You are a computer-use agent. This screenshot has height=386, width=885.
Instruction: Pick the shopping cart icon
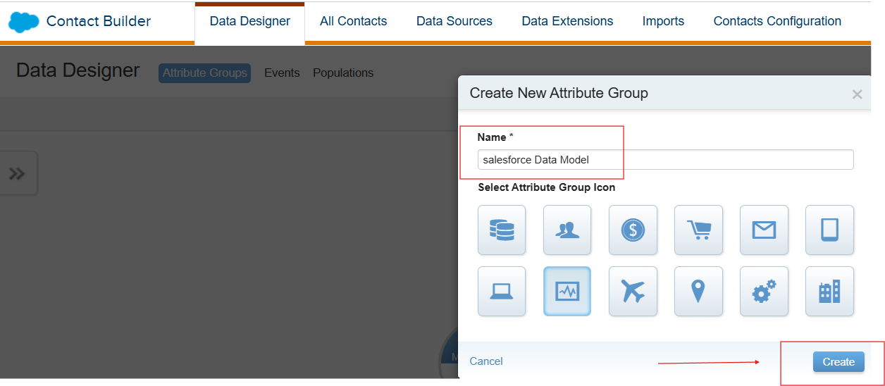(x=698, y=230)
